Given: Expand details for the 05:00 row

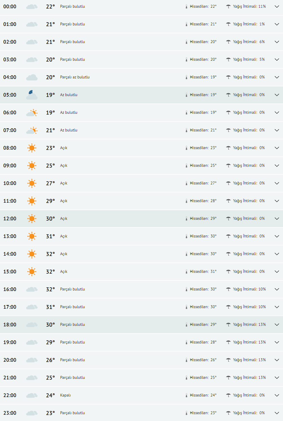Looking at the screenshot, I should pyautogui.click(x=277, y=95).
